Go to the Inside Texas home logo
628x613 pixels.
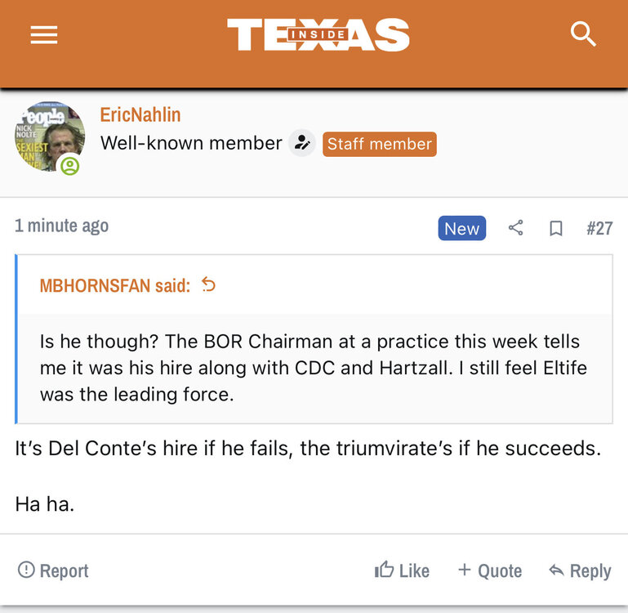pos(318,35)
